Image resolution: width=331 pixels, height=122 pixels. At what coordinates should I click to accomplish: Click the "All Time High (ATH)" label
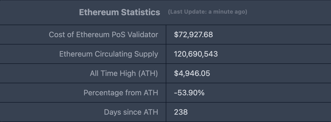point(124,73)
